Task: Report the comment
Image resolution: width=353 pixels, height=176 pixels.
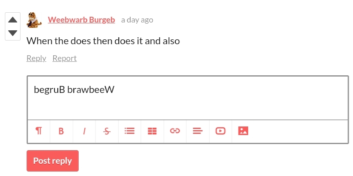Action: coord(65,58)
